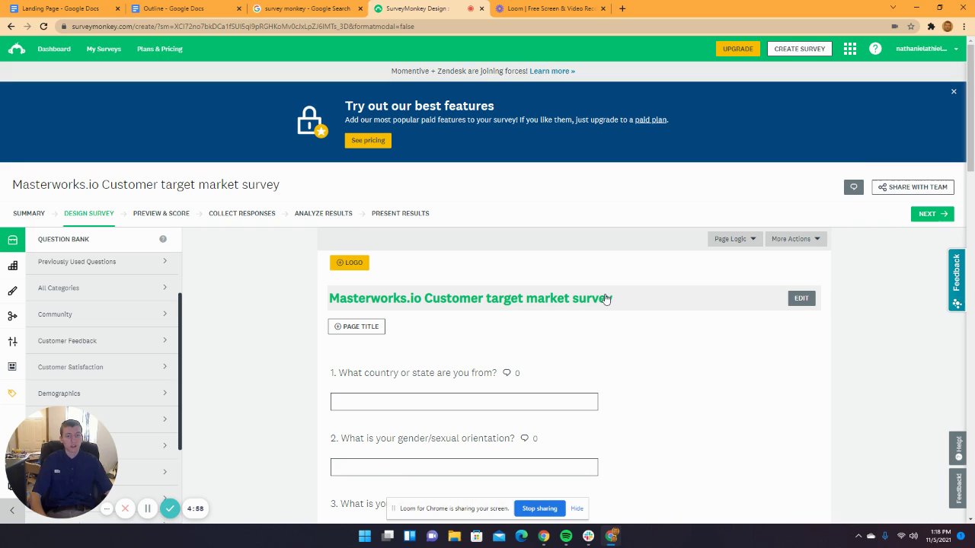Open Dashboard in top navigation
This screenshot has width=975, height=548.
click(54, 49)
